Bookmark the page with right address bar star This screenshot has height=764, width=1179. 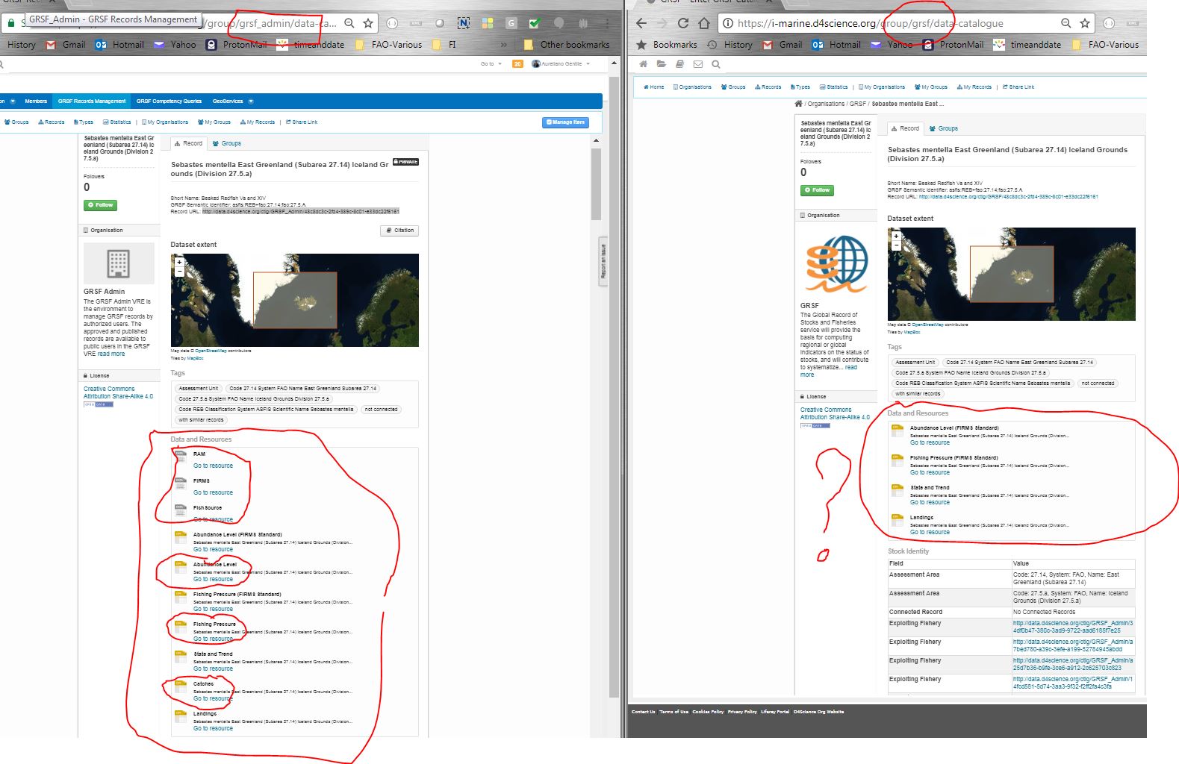pyautogui.click(x=1085, y=23)
